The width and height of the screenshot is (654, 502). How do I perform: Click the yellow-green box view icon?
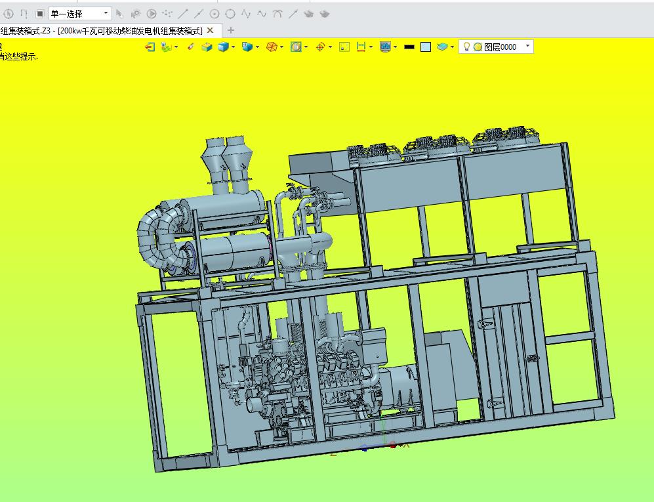(207, 47)
